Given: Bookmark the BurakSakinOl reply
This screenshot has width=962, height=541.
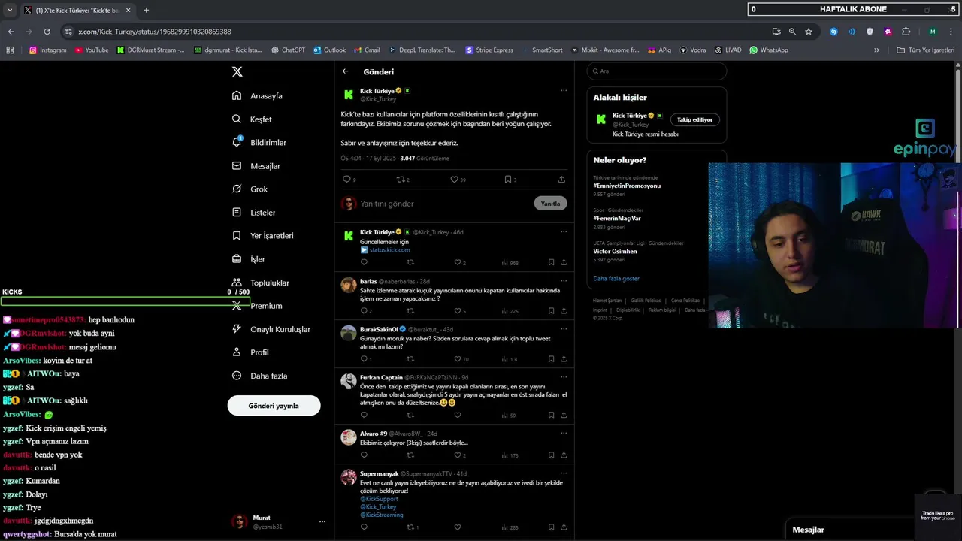Looking at the screenshot, I should click(x=551, y=359).
